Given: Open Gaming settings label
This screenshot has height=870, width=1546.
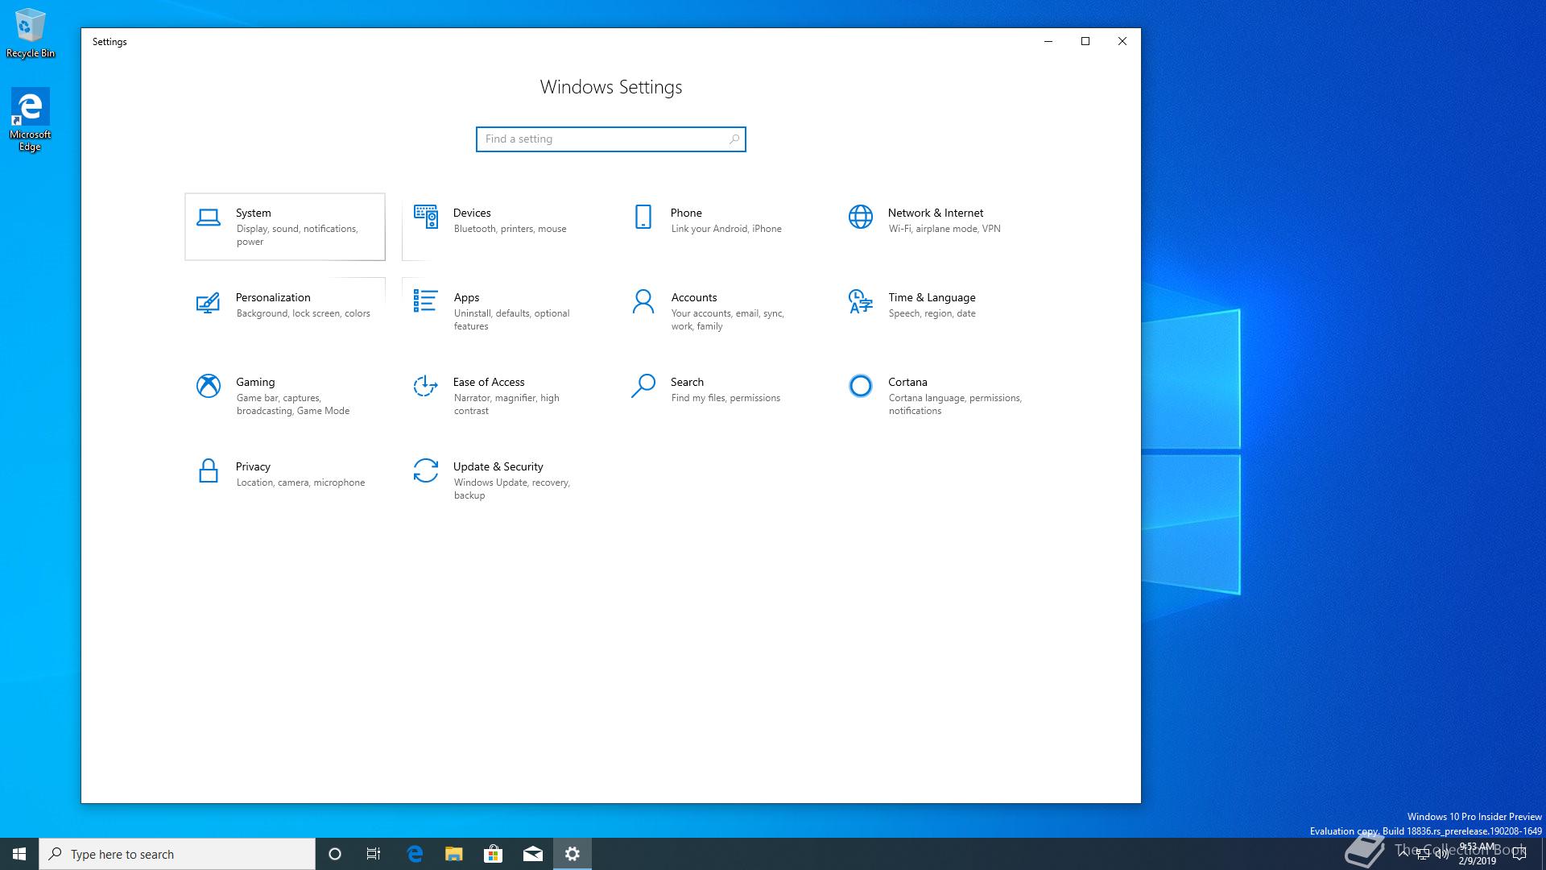Looking at the screenshot, I should (x=255, y=382).
